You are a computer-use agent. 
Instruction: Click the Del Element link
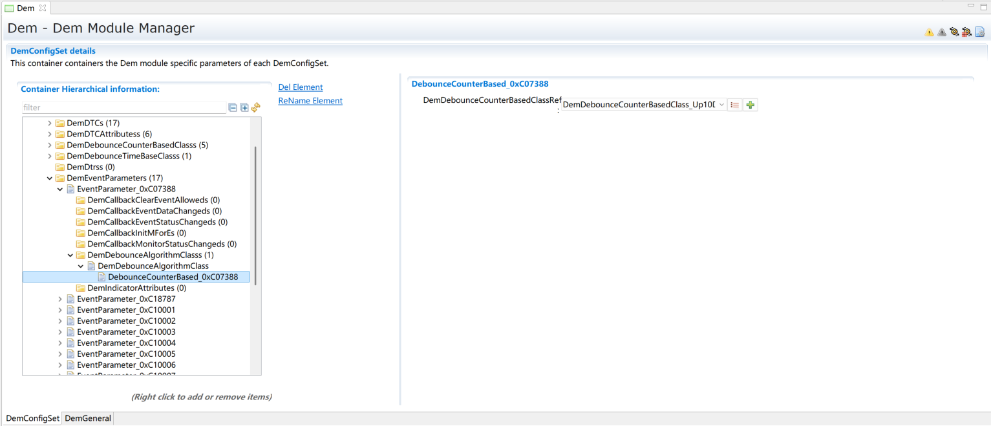(x=300, y=87)
